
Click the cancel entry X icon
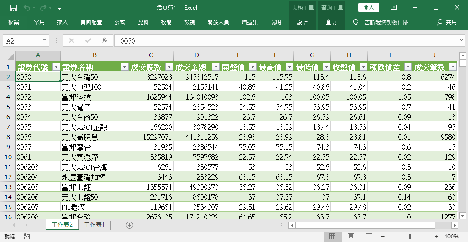tap(72, 40)
